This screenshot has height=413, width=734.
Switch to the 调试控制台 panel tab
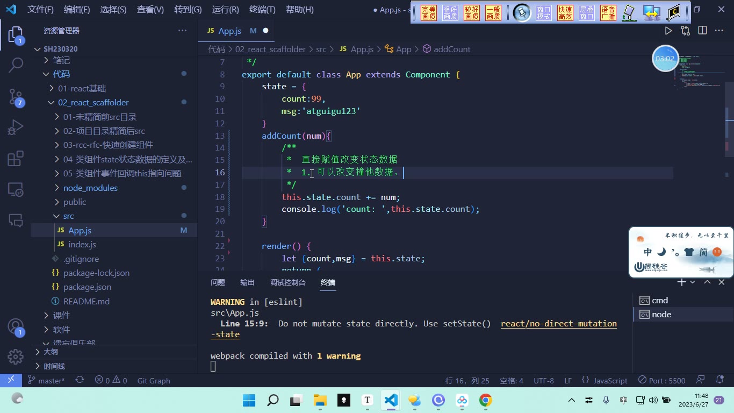click(x=287, y=282)
